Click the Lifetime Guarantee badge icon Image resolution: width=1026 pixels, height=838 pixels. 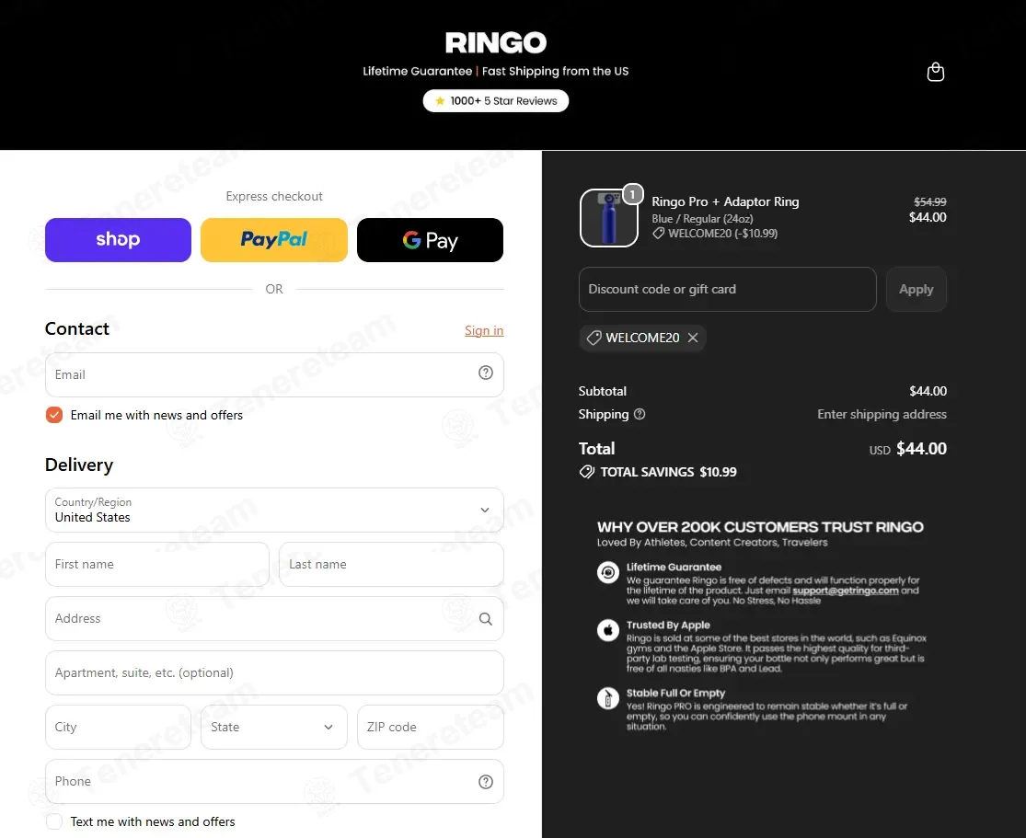tap(608, 572)
